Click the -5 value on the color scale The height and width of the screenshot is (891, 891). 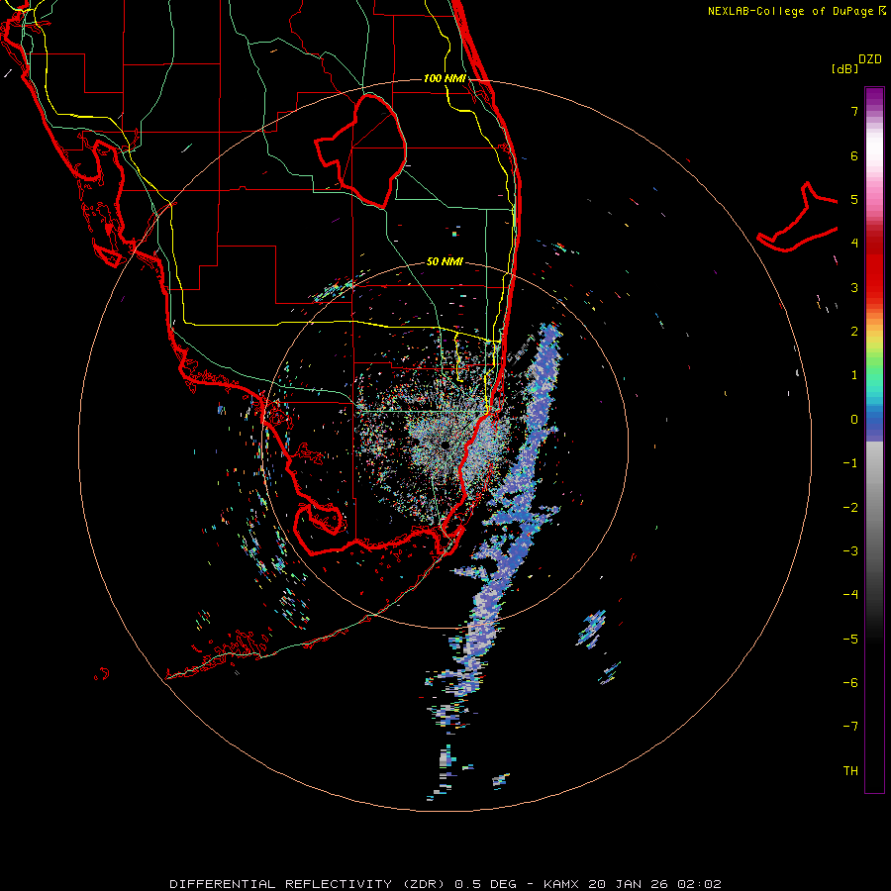(850, 639)
